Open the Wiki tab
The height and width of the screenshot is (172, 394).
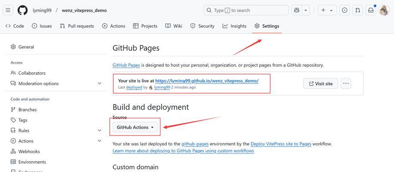tap(174, 26)
